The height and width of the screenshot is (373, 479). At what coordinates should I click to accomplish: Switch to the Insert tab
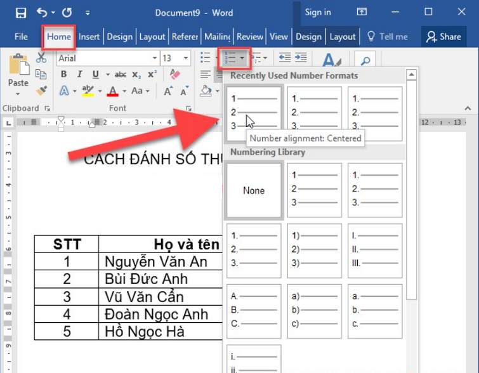[x=89, y=37]
